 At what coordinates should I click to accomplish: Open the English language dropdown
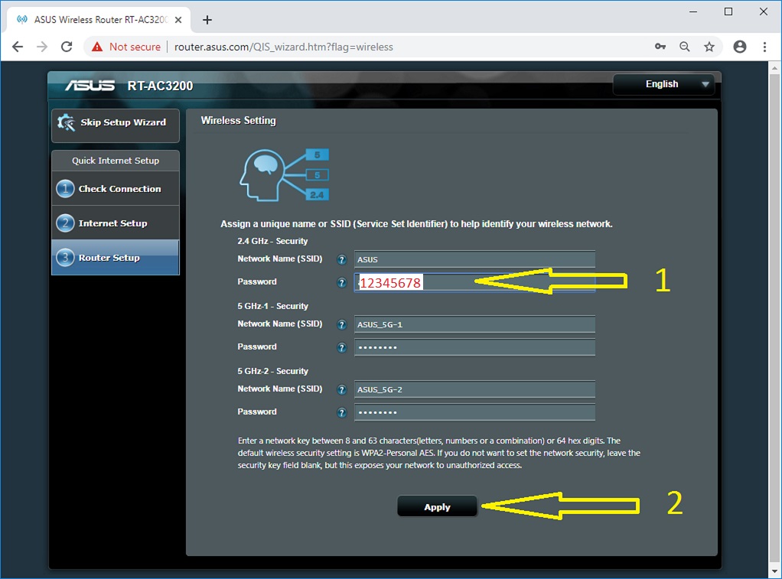(664, 84)
